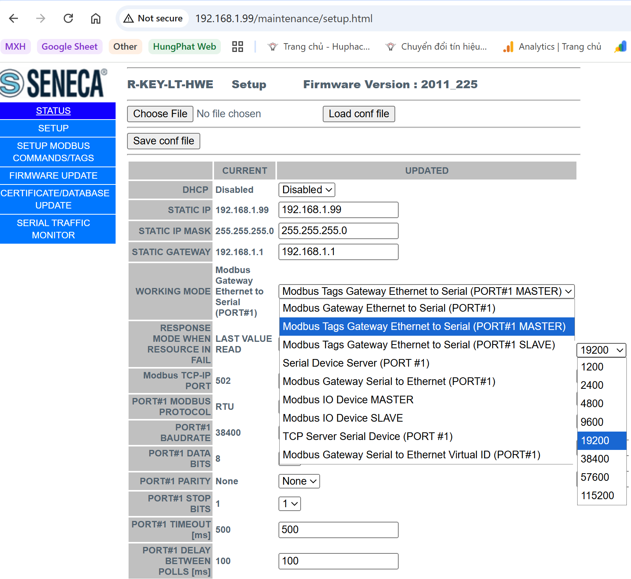This screenshot has height=579, width=631.
Task: Open the SERIAL TRAFFIC MONITOR page
Action: tap(53, 229)
